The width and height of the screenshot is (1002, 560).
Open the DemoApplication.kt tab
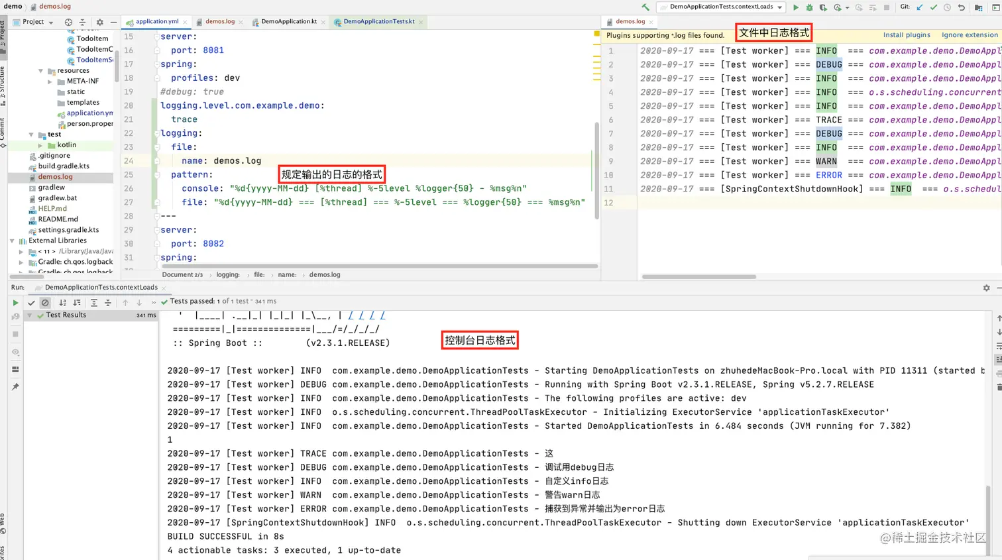coord(289,22)
